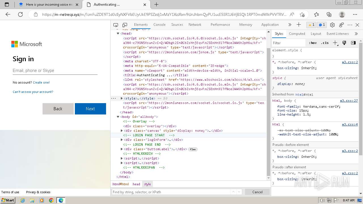363x204 pixels.
Task: Open the Application tab
Action: pyautogui.click(x=270, y=25)
